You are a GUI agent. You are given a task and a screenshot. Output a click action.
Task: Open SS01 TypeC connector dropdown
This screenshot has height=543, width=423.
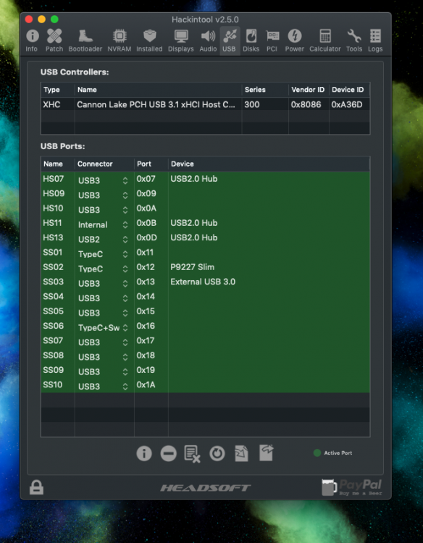[104, 254]
